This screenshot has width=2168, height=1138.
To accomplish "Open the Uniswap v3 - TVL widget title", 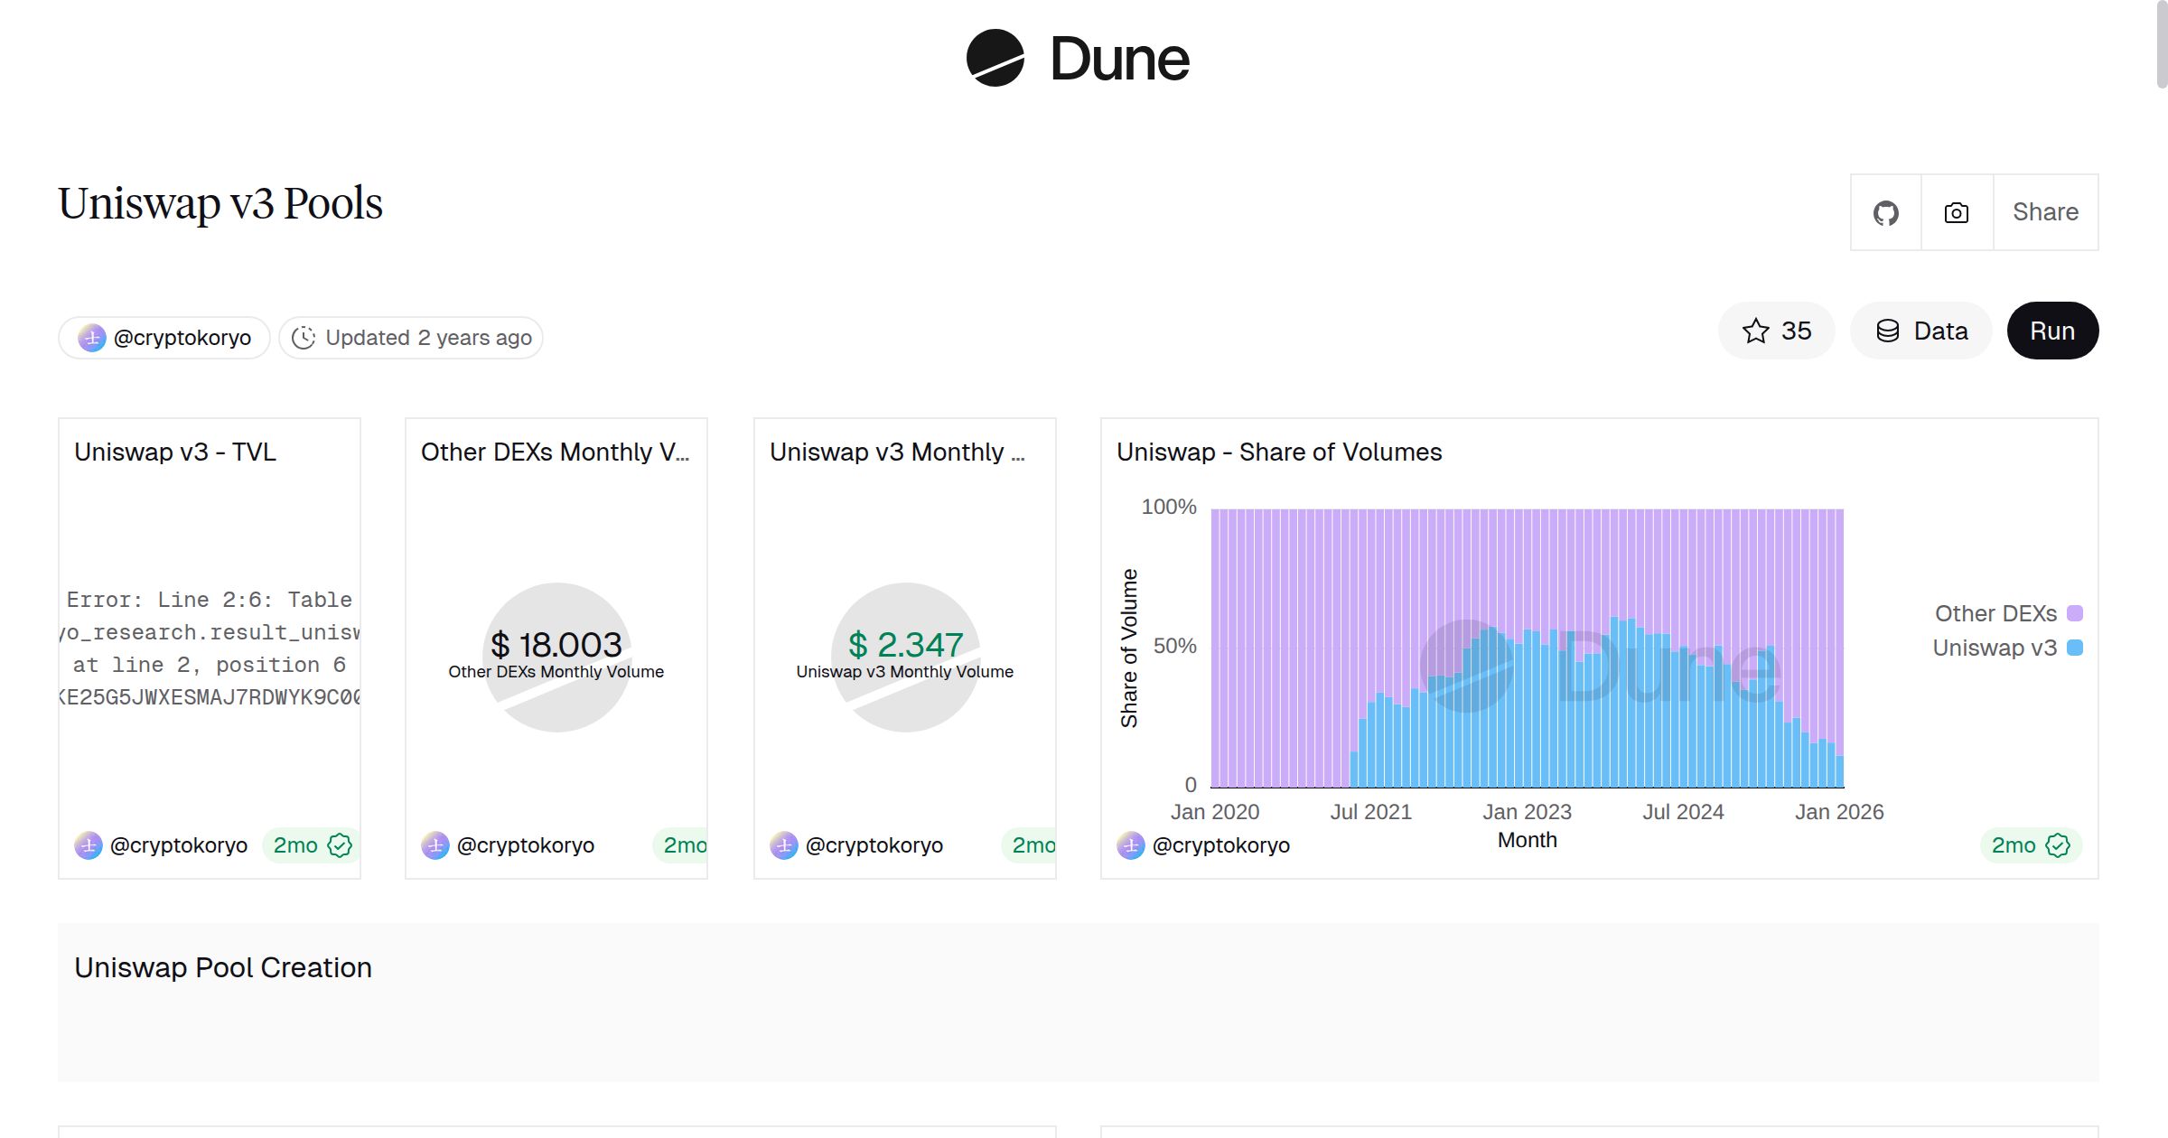I will pyautogui.click(x=175, y=452).
